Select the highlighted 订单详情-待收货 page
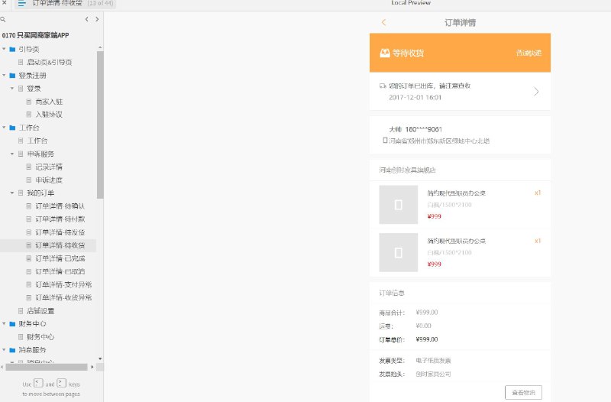The width and height of the screenshot is (611, 402). tap(60, 245)
